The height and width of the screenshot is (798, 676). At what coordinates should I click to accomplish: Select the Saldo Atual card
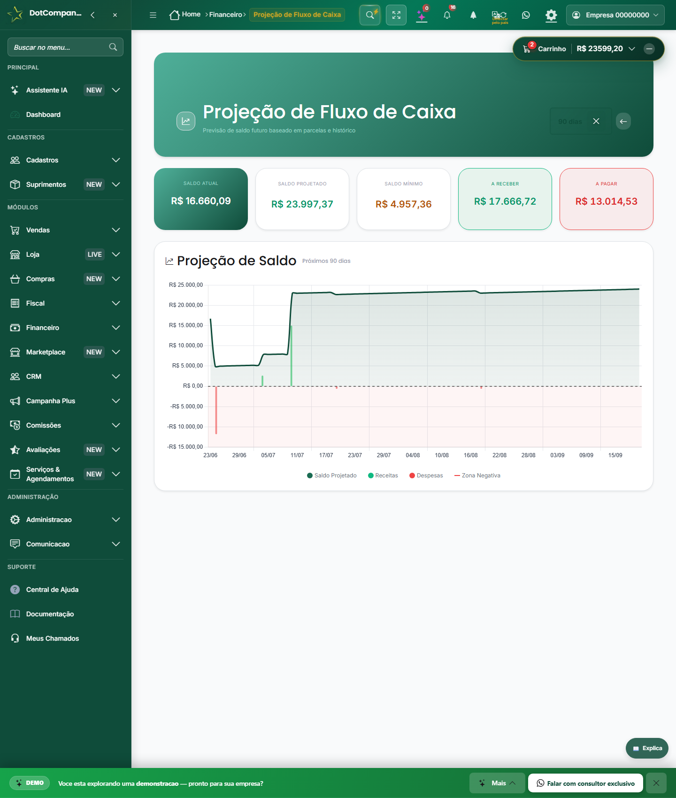coord(201,199)
